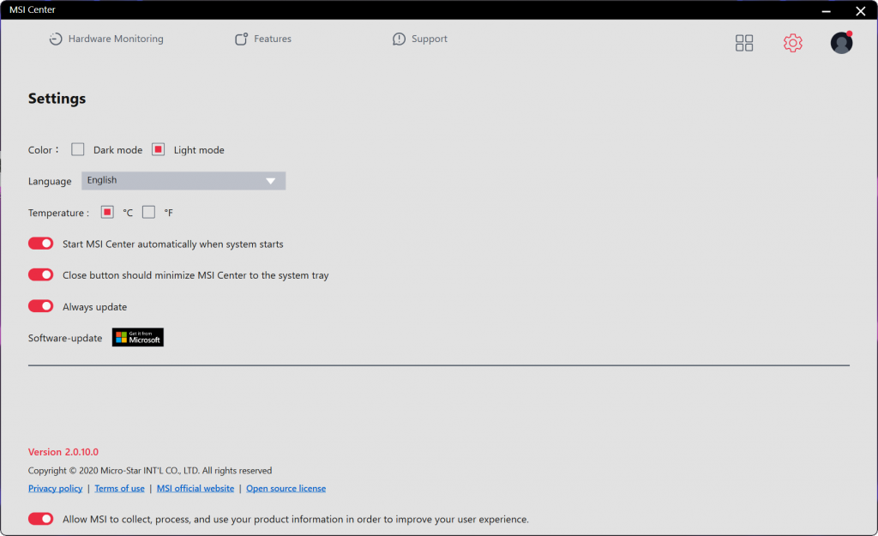Image resolution: width=878 pixels, height=536 pixels.
Task: Open the Hardware Monitoring tab
Action: tap(116, 39)
